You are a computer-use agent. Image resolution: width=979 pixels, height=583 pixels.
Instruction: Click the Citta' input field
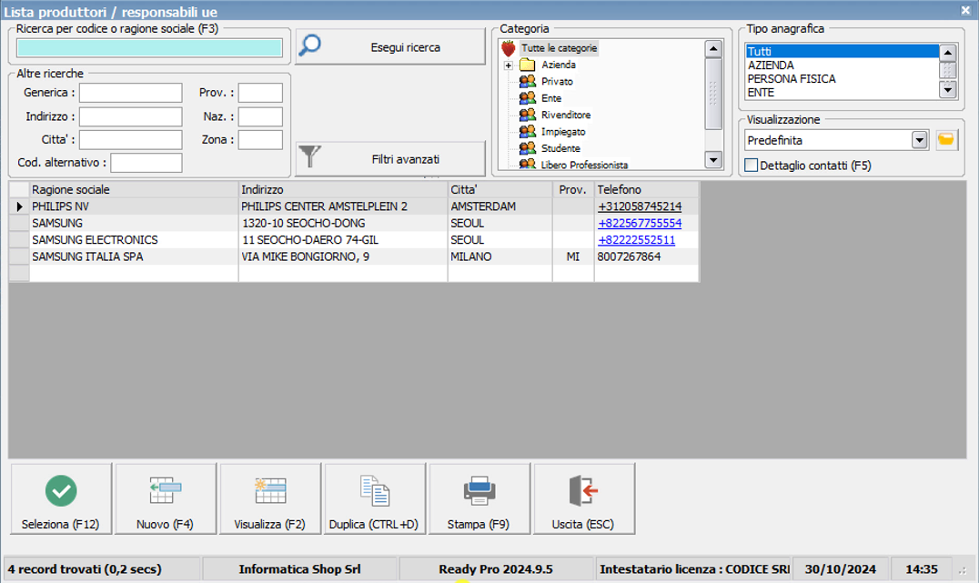click(130, 140)
